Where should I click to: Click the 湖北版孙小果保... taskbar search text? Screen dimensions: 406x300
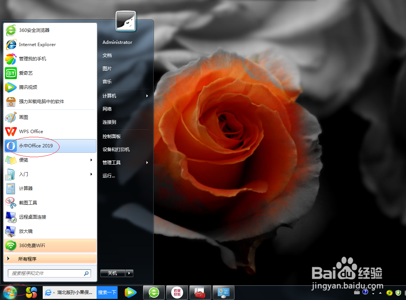point(75,292)
